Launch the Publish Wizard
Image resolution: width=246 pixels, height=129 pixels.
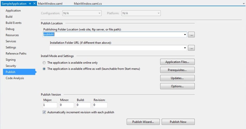(143, 122)
